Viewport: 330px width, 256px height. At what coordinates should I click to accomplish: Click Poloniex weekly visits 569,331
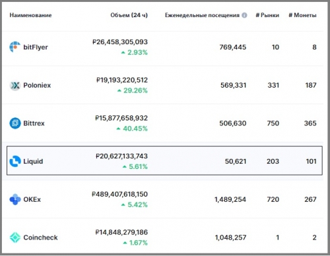click(x=234, y=85)
